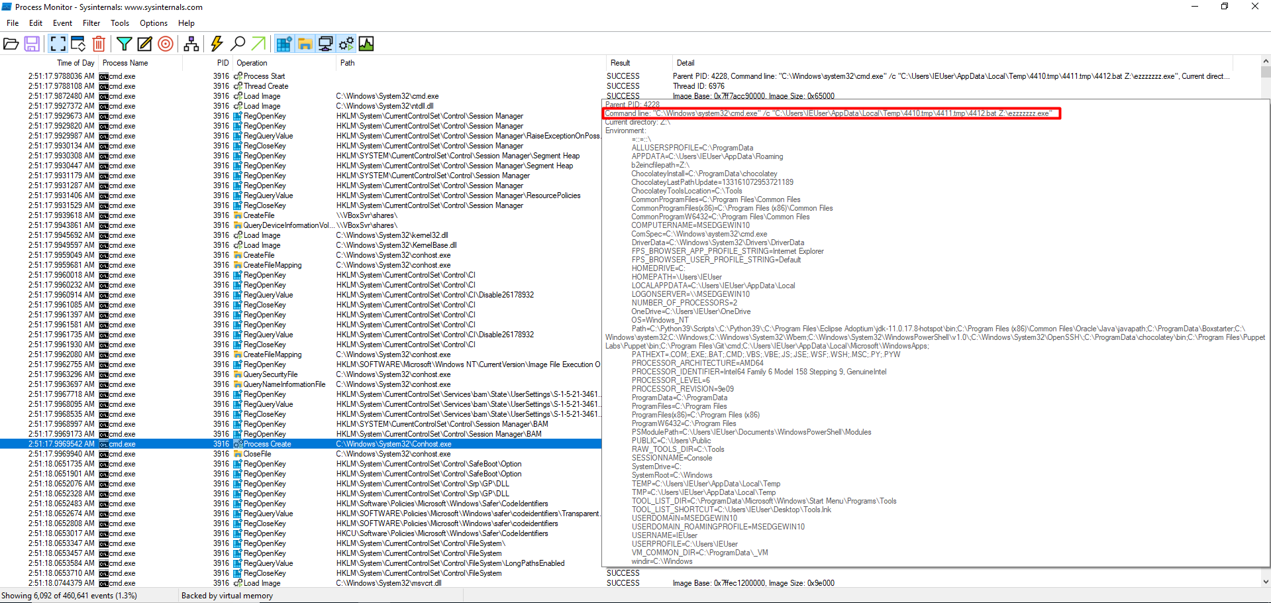Click the \\VBoxSvr\shares\ CreateFile path
This screenshot has height=603, width=1271.
(366, 215)
